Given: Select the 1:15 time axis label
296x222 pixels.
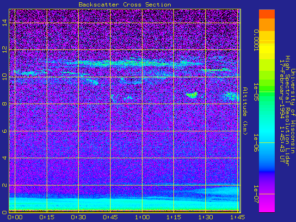Looking at the screenshot, I should 174,217.
